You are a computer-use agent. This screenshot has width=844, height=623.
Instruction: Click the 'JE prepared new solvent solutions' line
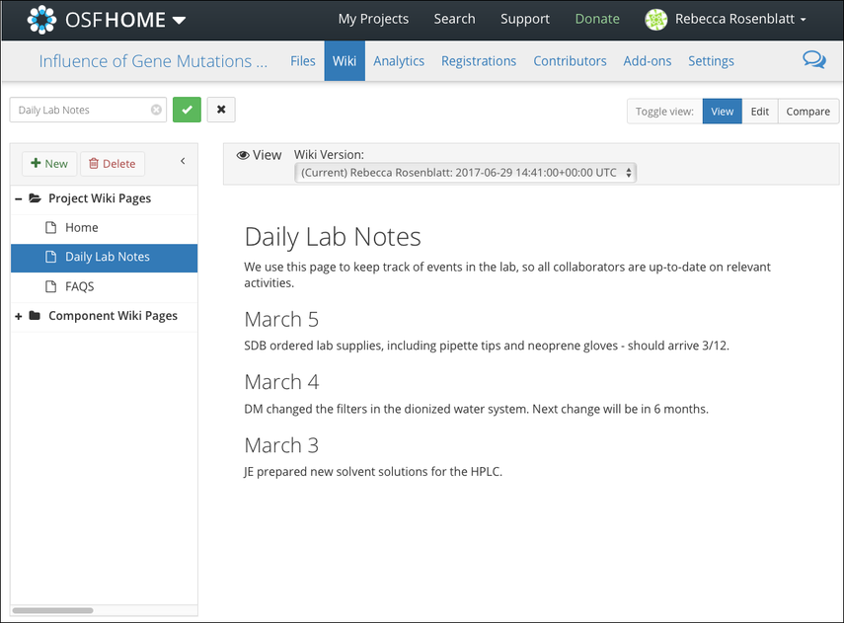coord(372,472)
